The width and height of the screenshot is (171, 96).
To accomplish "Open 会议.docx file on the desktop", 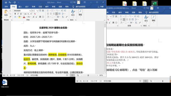I will click(5, 83).
